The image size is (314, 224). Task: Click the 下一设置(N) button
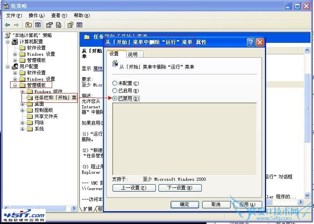coord(180,188)
